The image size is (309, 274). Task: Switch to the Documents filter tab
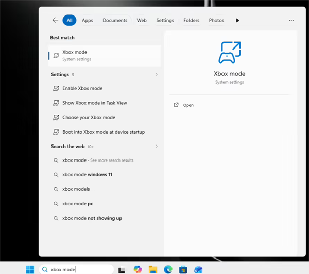coord(115,20)
